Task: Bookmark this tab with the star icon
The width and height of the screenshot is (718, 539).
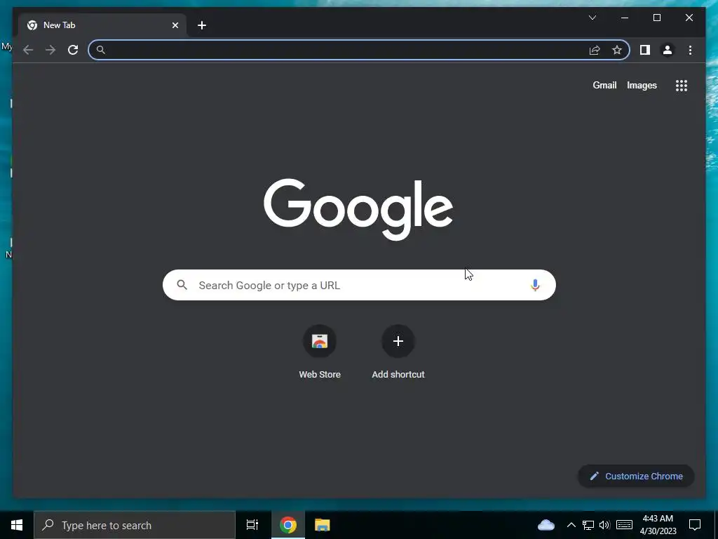Action: (x=617, y=50)
